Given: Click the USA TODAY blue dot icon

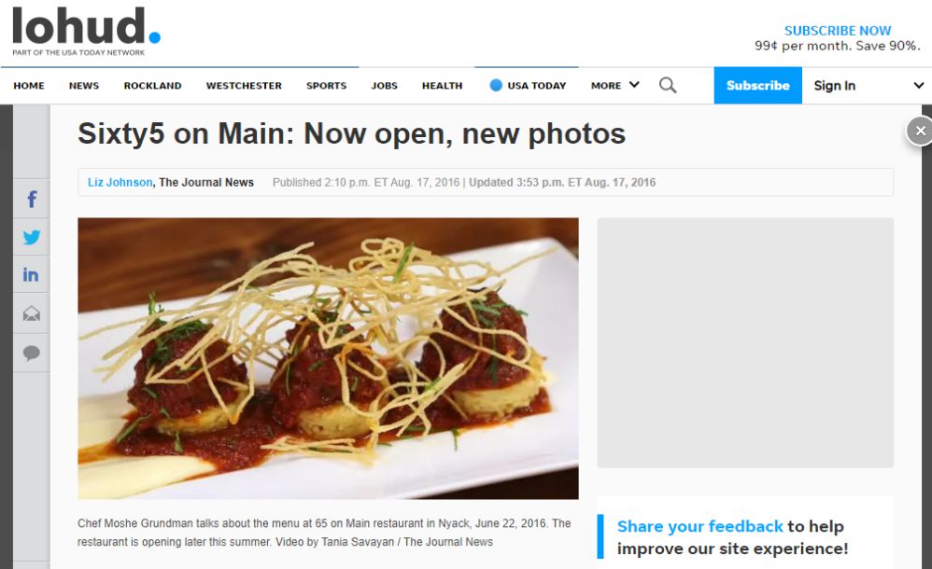Looking at the screenshot, I should pos(496,86).
